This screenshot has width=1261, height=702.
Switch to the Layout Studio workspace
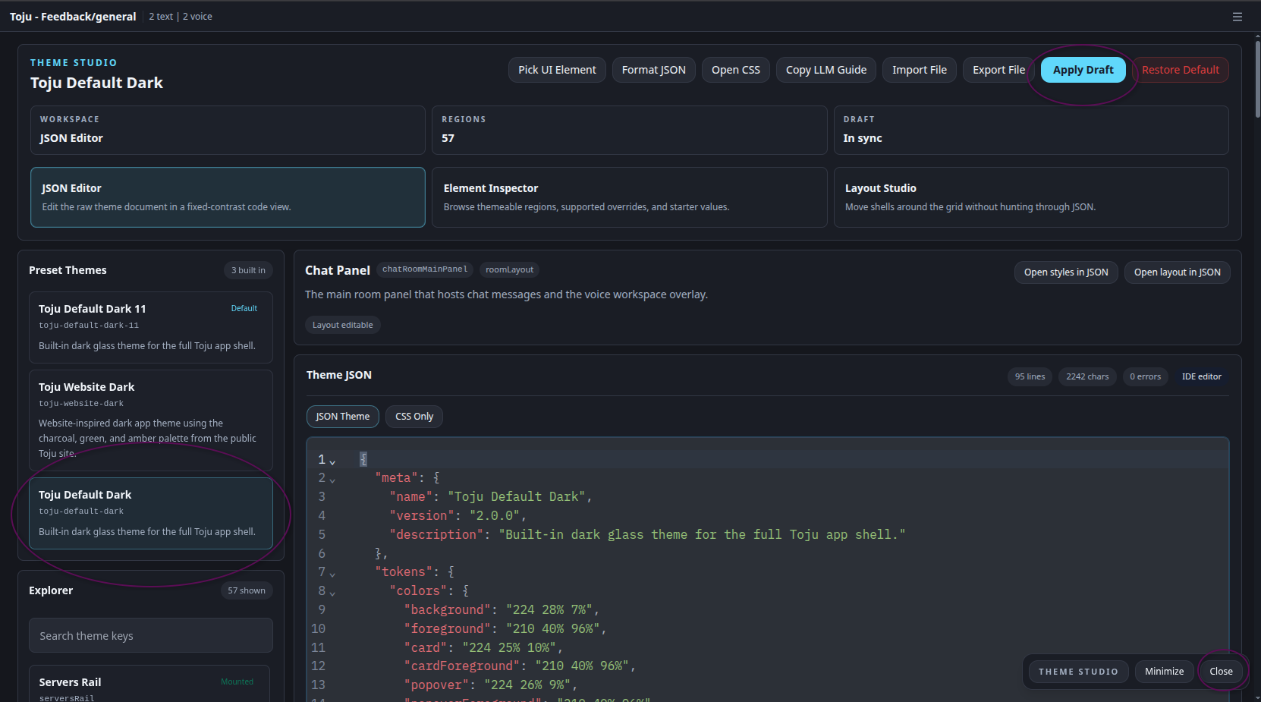click(x=1031, y=197)
